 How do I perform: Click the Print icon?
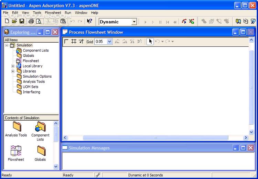(x=31, y=21)
